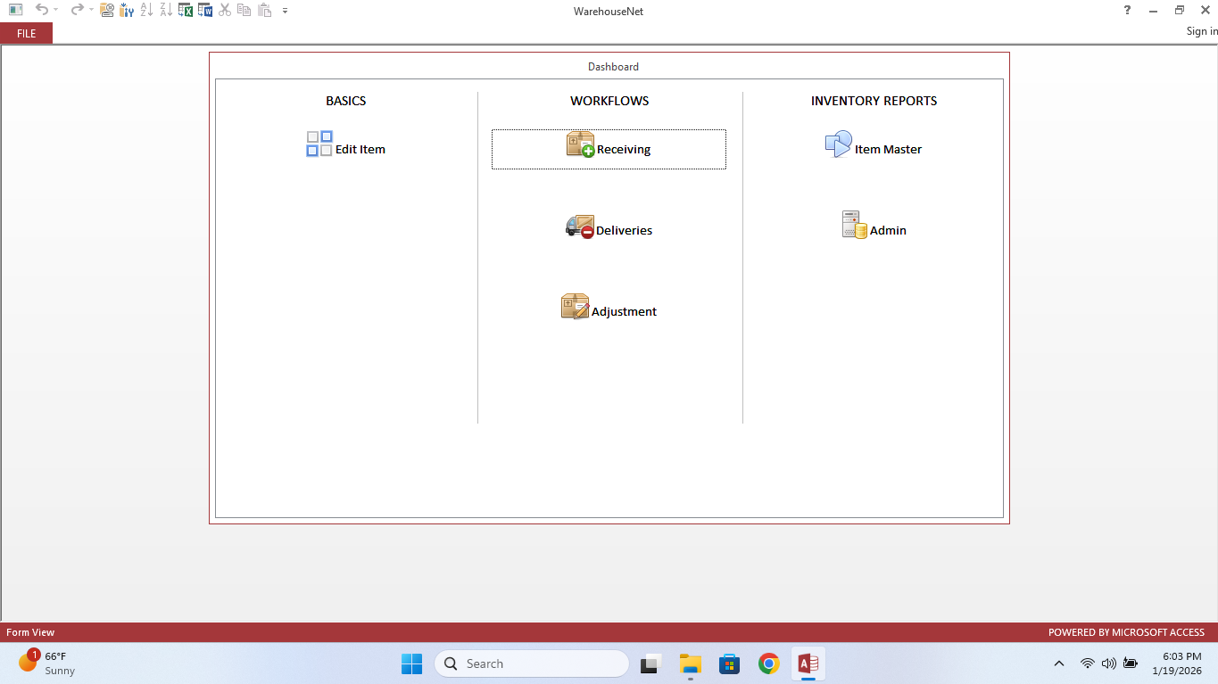
Task: Click the Paste toolbar icon
Action: tap(263, 10)
